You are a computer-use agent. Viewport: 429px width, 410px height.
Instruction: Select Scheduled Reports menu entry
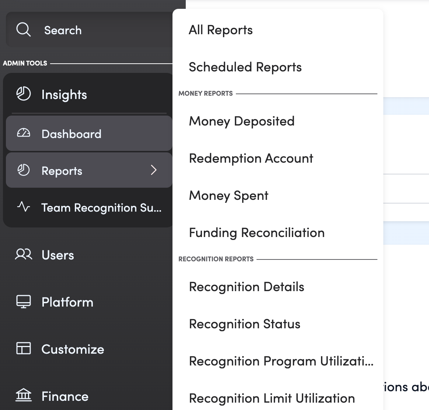click(245, 67)
